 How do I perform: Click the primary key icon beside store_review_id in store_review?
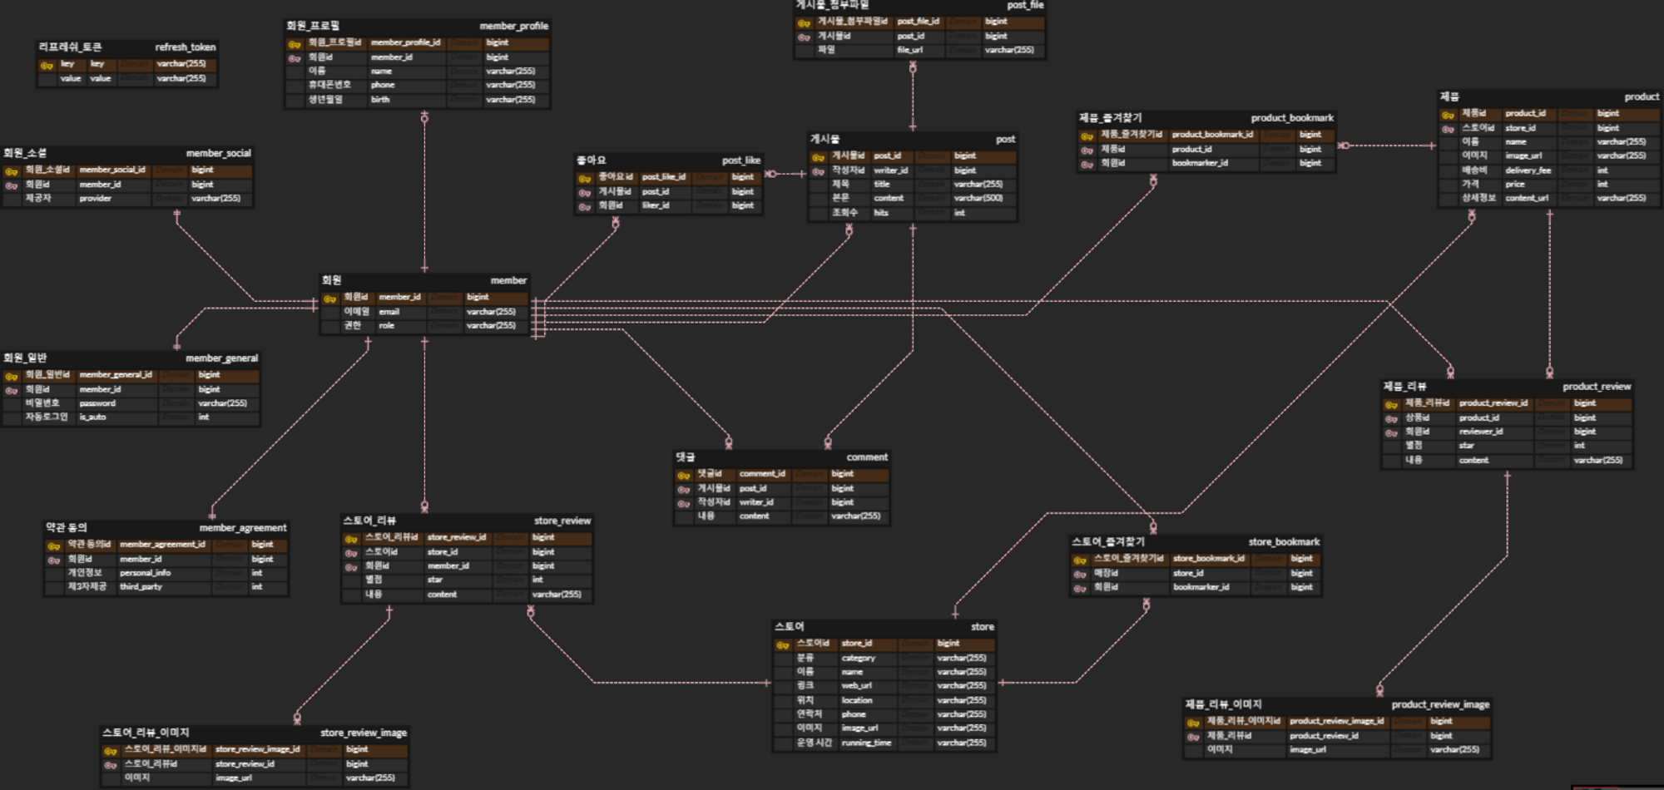coord(351,539)
